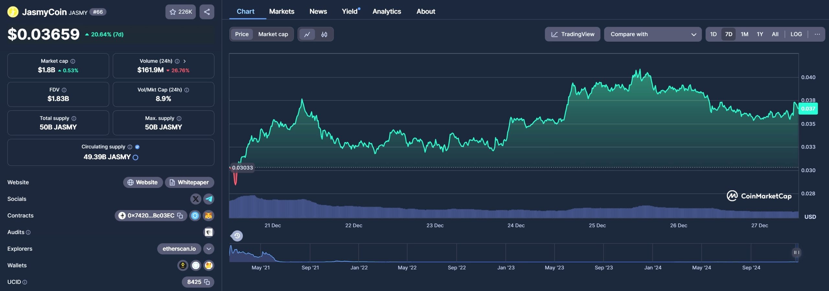Image resolution: width=829 pixels, height=291 pixels.
Task: Open the share icon button
Action: coord(207,12)
